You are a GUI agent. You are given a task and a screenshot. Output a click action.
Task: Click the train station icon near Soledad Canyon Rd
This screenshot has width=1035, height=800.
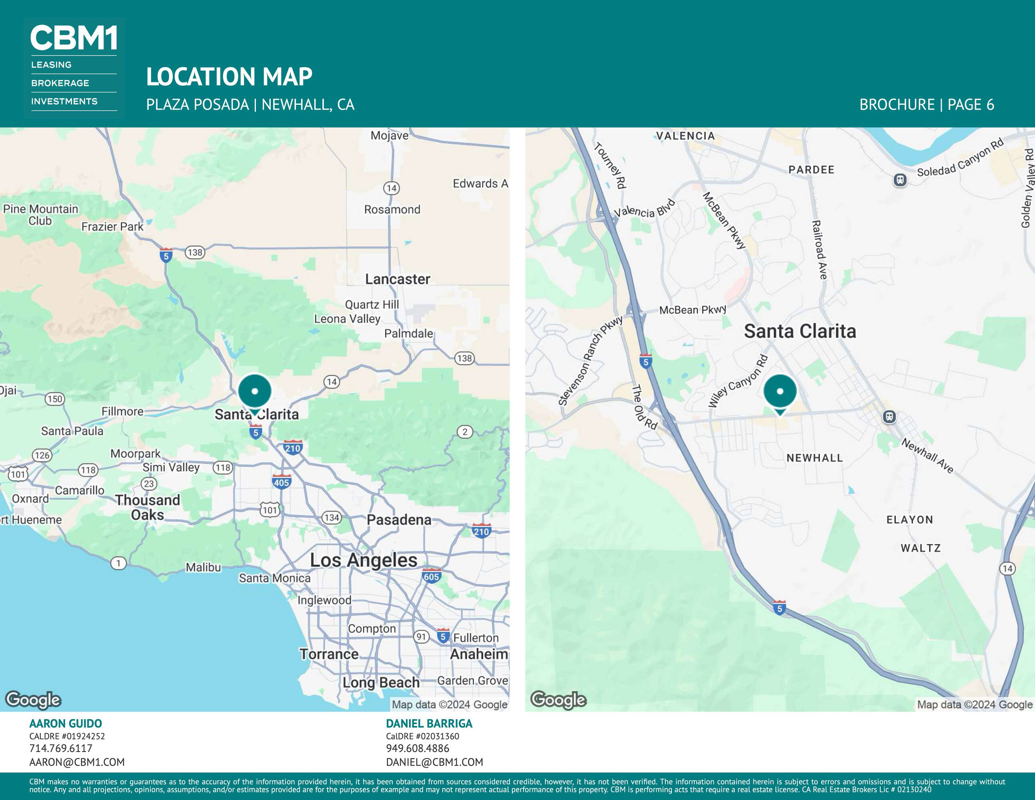click(x=900, y=180)
